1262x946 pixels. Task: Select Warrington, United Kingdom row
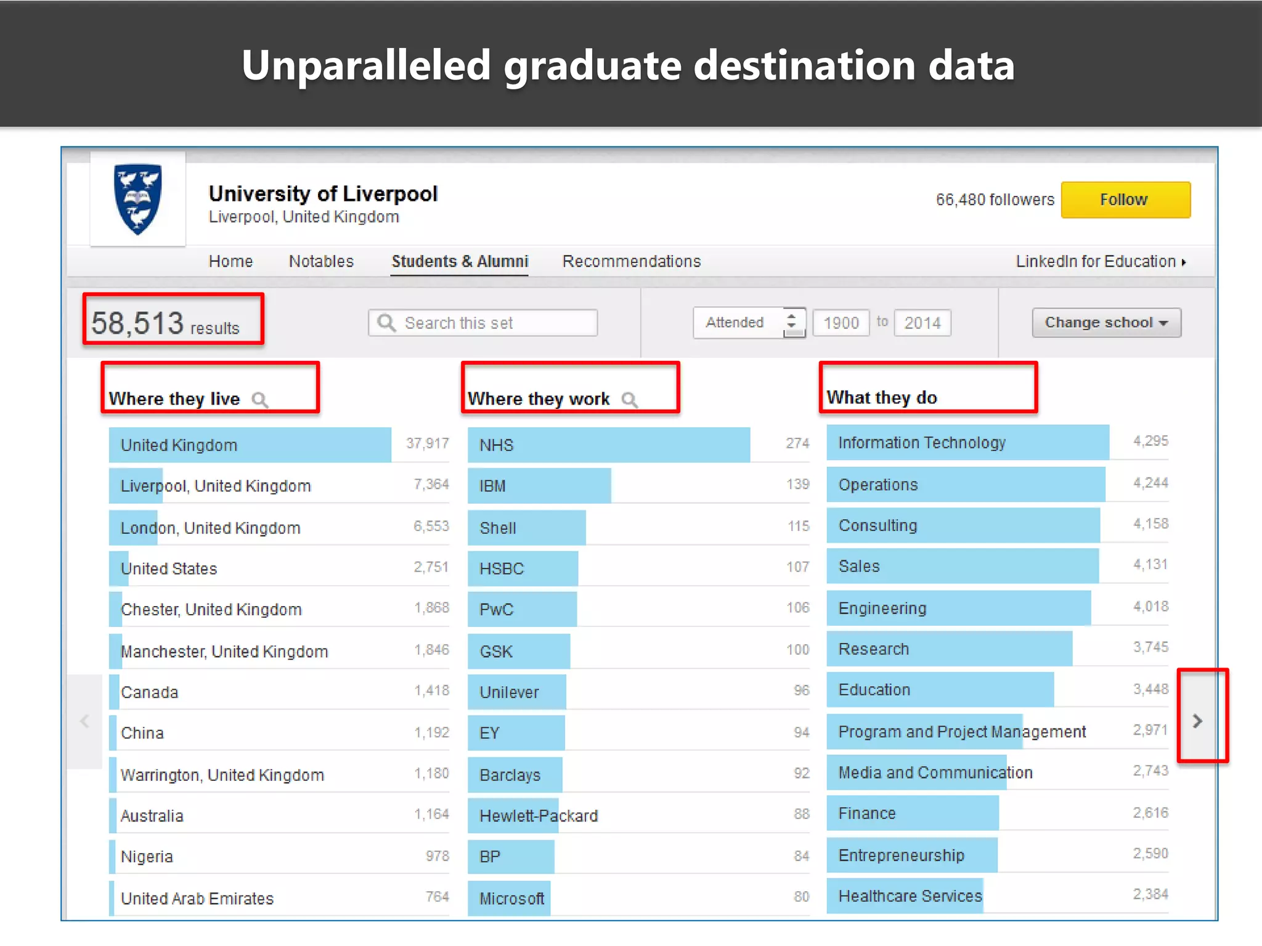pyautogui.click(x=279, y=775)
